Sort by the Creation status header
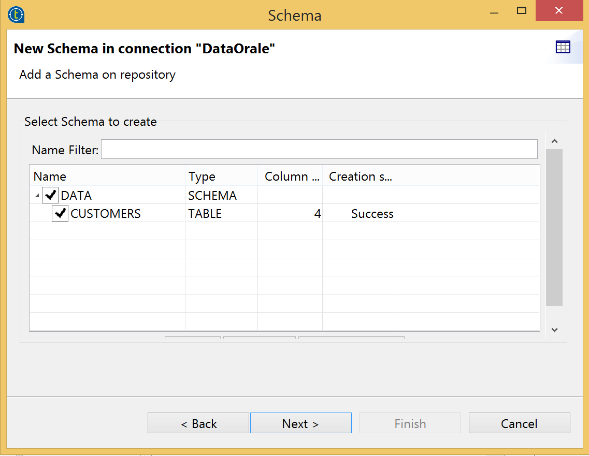Image resolution: width=589 pixels, height=456 pixels. click(358, 176)
